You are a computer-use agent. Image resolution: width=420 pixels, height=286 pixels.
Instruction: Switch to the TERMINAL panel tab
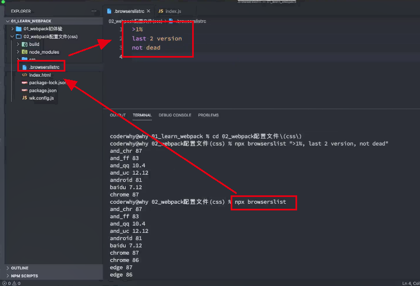tap(142, 115)
